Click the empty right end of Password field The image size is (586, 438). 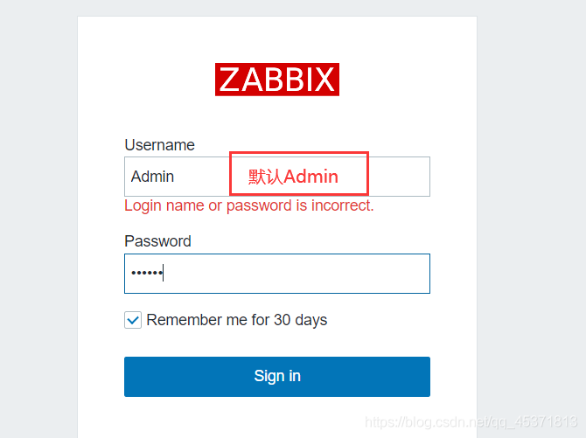tap(402, 274)
